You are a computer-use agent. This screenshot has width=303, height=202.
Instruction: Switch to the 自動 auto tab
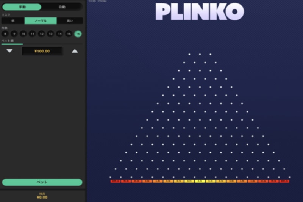click(62, 7)
